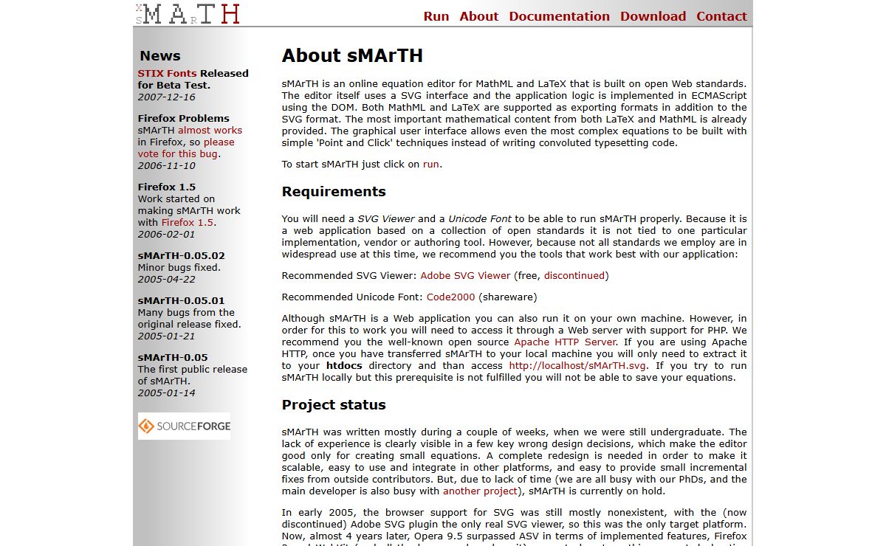Follow the 'another project' link
Screen dimensions: 886x546
[x=480, y=491]
